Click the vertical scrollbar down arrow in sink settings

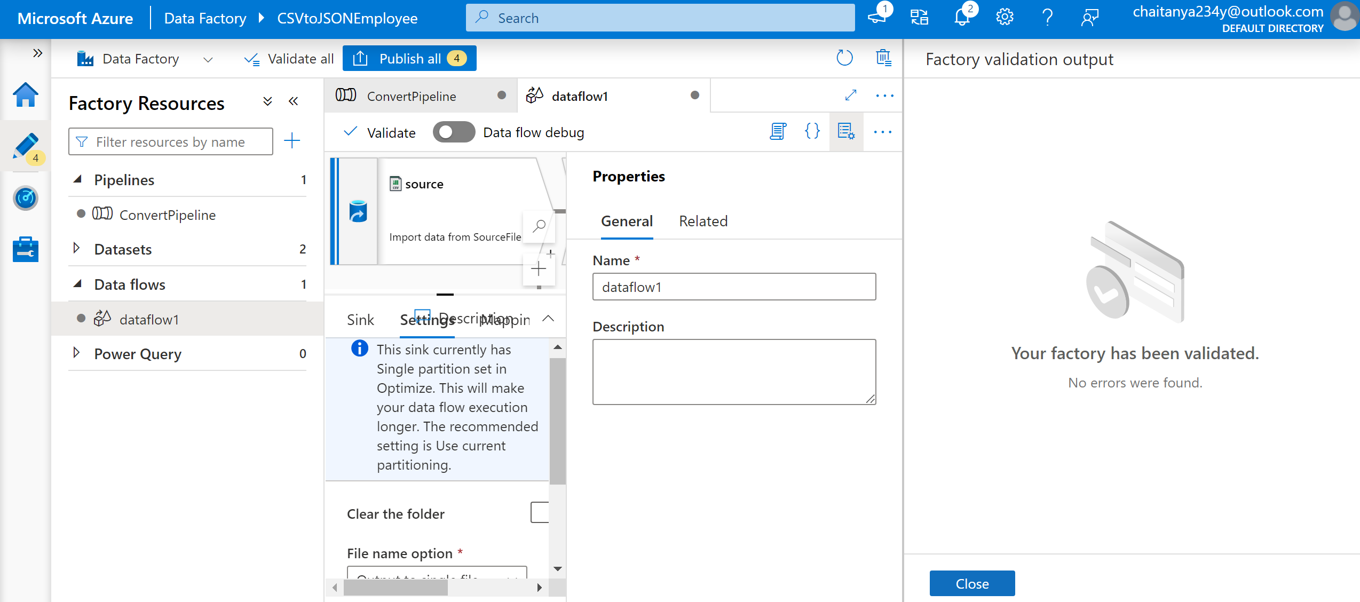[x=557, y=569]
